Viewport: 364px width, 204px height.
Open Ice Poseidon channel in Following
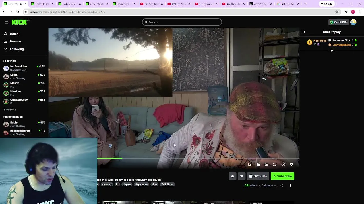24,68
